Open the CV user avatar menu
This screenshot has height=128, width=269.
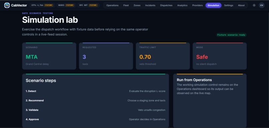(x=262, y=5)
